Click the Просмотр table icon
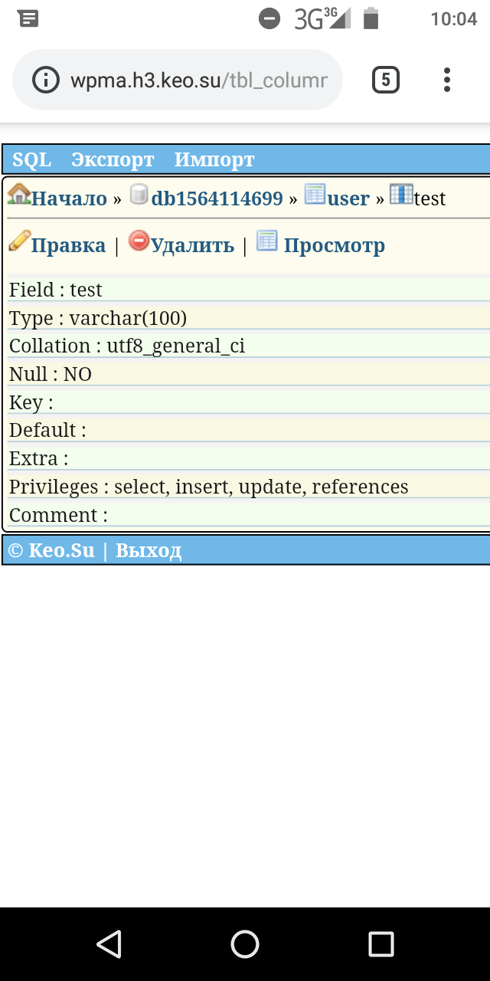This screenshot has width=490, height=981. coord(266,241)
